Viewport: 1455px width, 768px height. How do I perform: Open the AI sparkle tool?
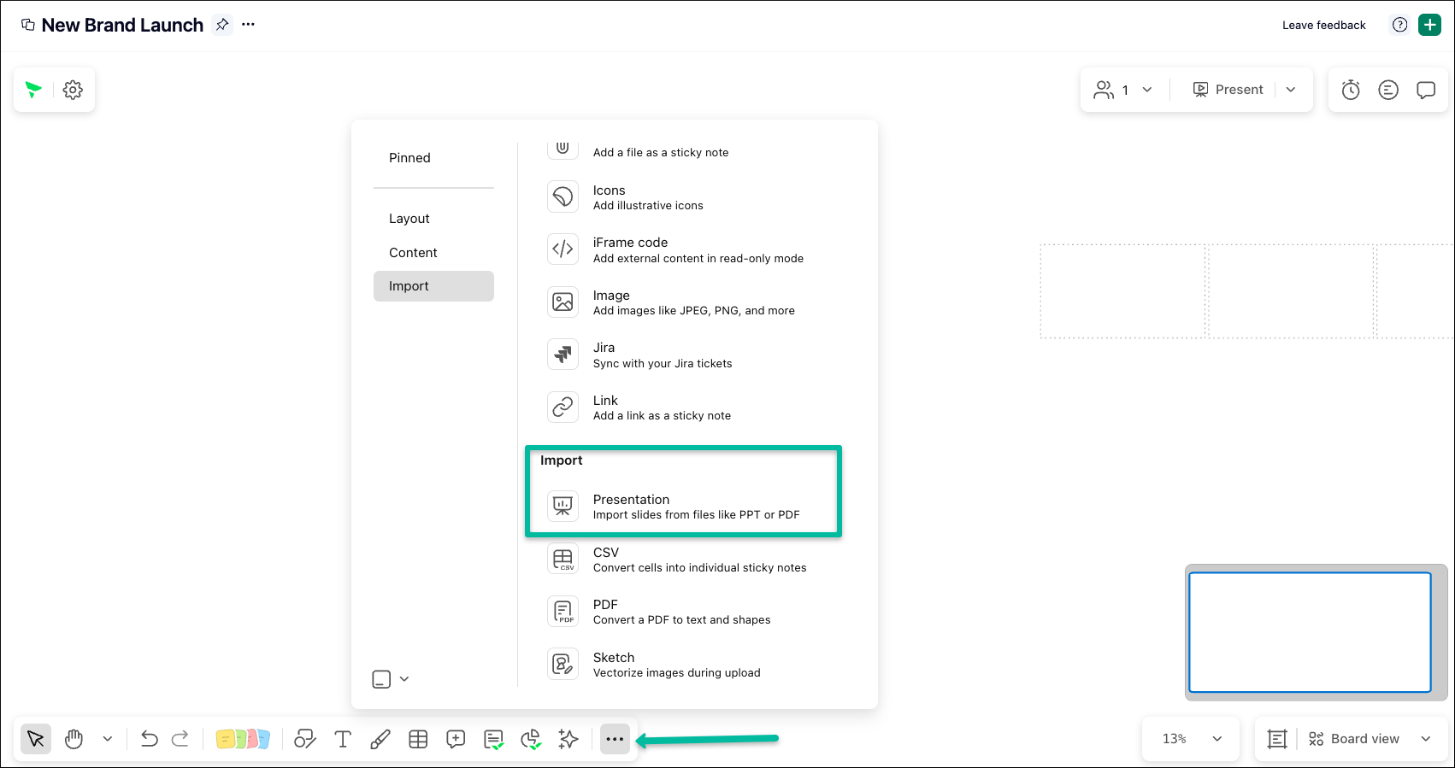tap(568, 739)
